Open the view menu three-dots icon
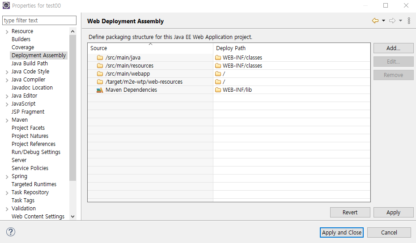Viewport: 416px width, 243px height. tap(409, 21)
